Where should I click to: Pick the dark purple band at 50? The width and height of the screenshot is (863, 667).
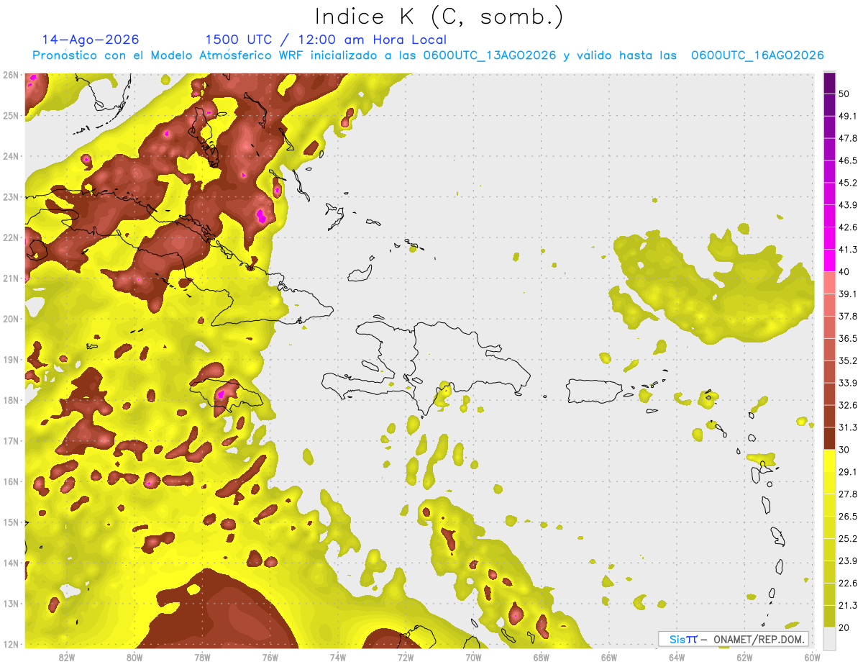click(x=830, y=83)
